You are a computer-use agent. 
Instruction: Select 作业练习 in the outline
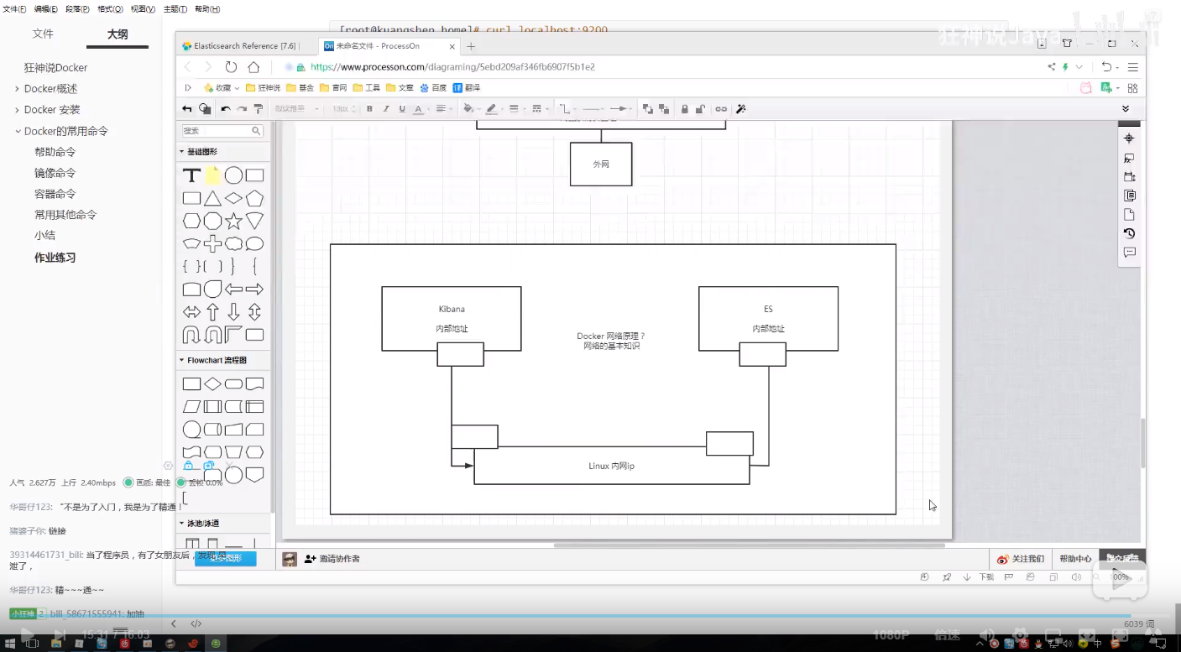click(55, 258)
